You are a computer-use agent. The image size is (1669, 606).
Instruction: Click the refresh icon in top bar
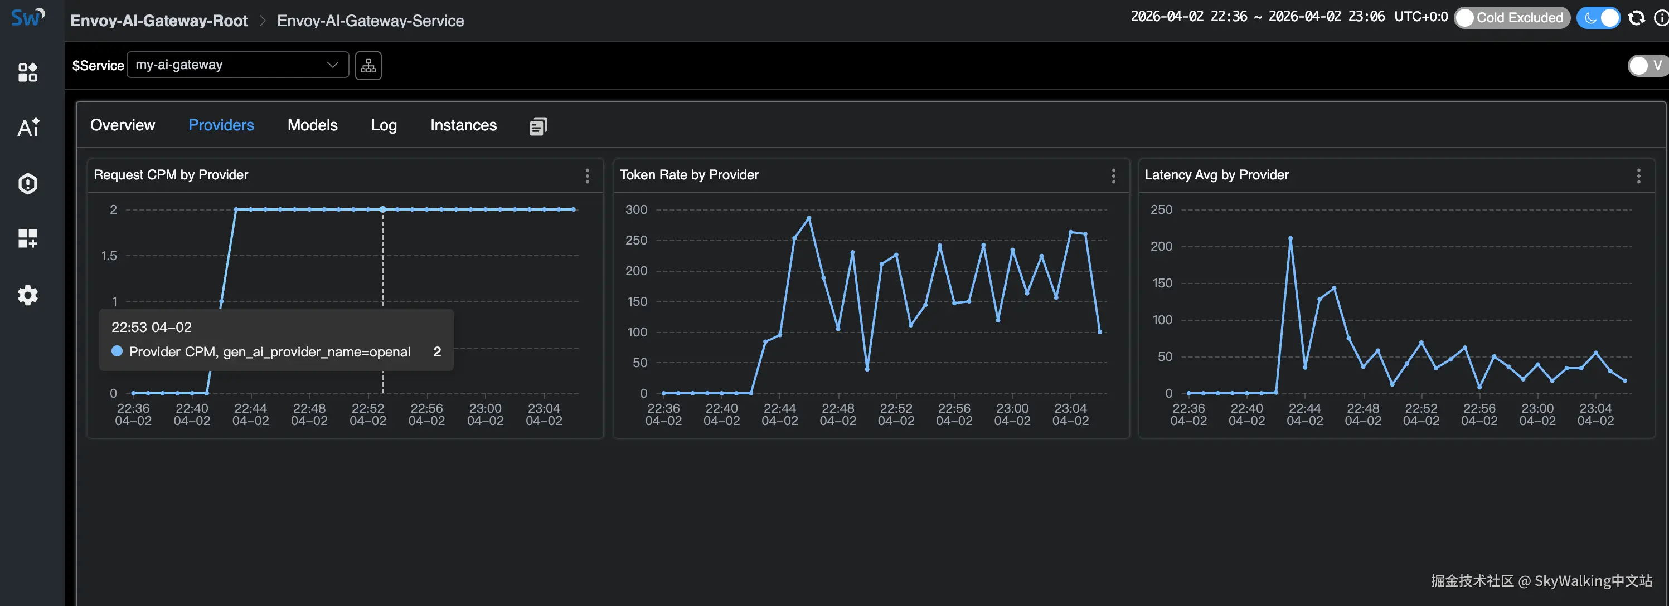click(x=1636, y=18)
